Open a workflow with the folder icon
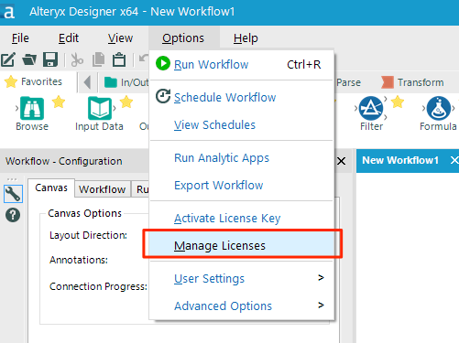Image resolution: width=459 pixels, height=343 pixels. coord(29,59)
